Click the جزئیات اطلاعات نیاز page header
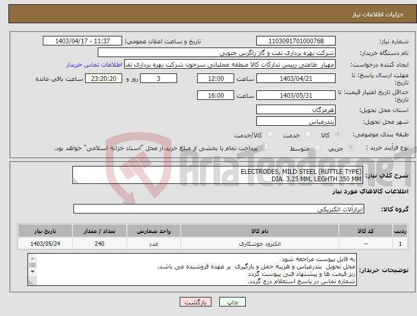 click(x=378, y=14)
